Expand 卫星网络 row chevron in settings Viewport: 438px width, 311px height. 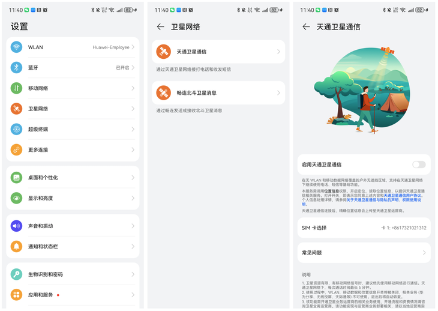pyautogui.click(x=133, y=109)
